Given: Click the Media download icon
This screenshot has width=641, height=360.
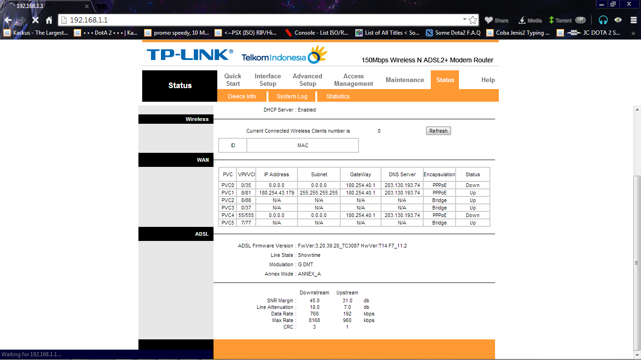Looking at the screenshot, I should (521, 20).
